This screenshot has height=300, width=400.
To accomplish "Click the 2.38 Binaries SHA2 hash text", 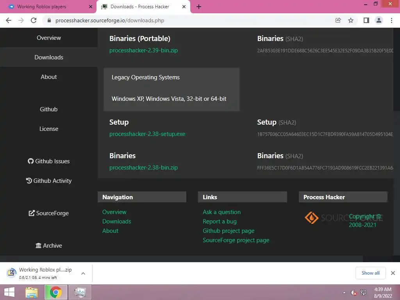I will 325,168.
